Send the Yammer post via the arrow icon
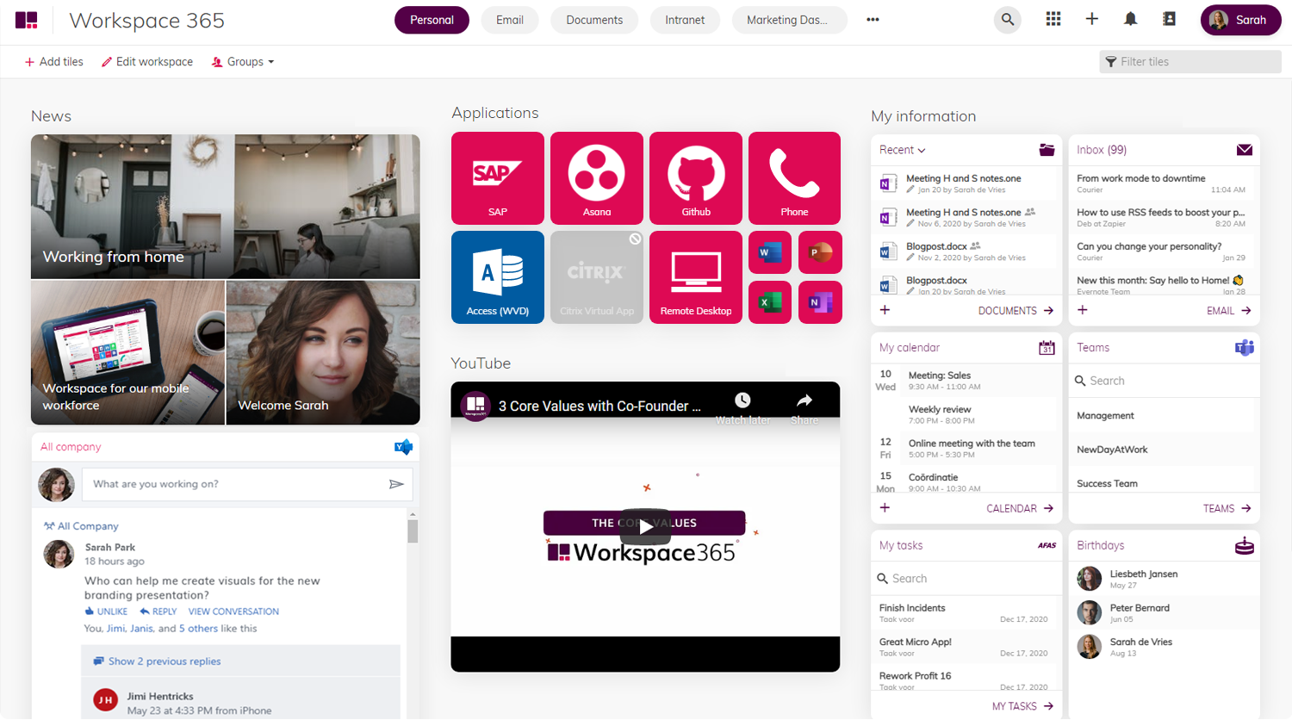 (x=396, y=484)
